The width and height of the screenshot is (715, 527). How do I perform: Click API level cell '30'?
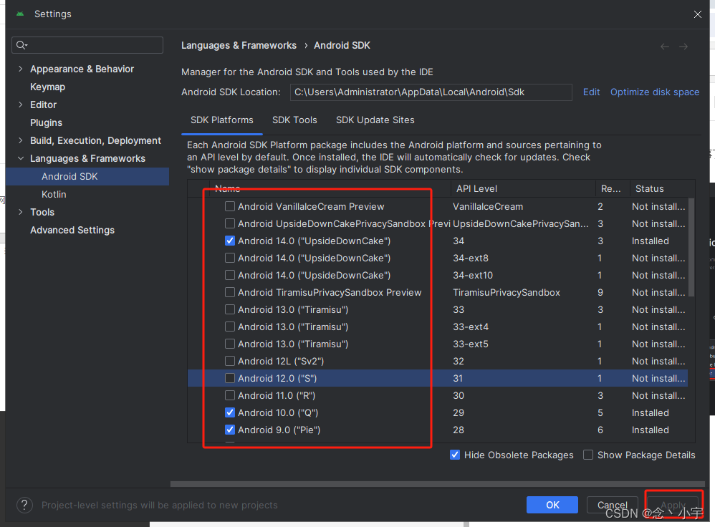click(x=459, y=396)
